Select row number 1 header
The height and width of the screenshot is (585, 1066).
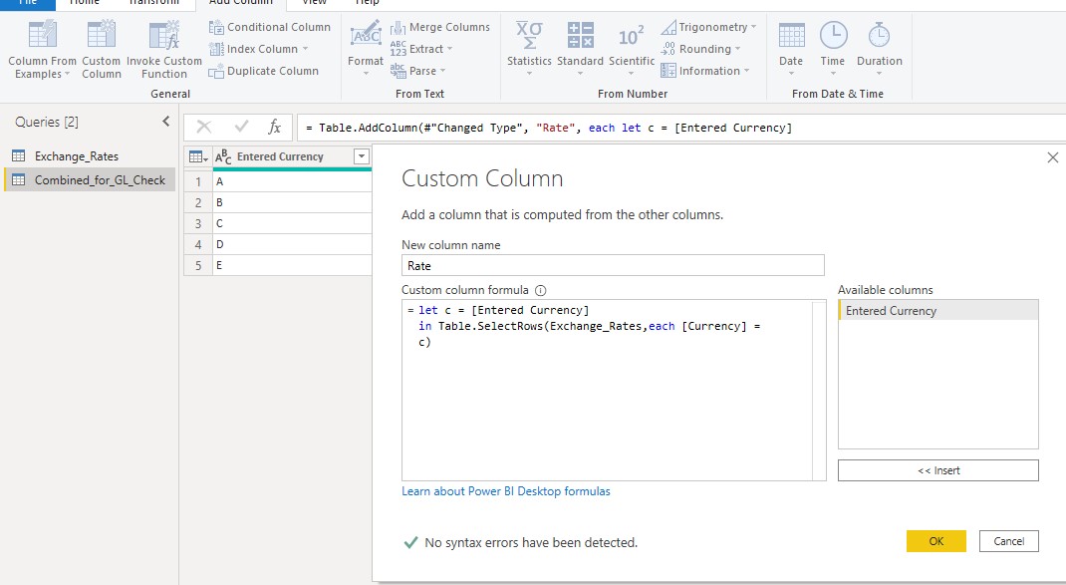coord(198,181)
